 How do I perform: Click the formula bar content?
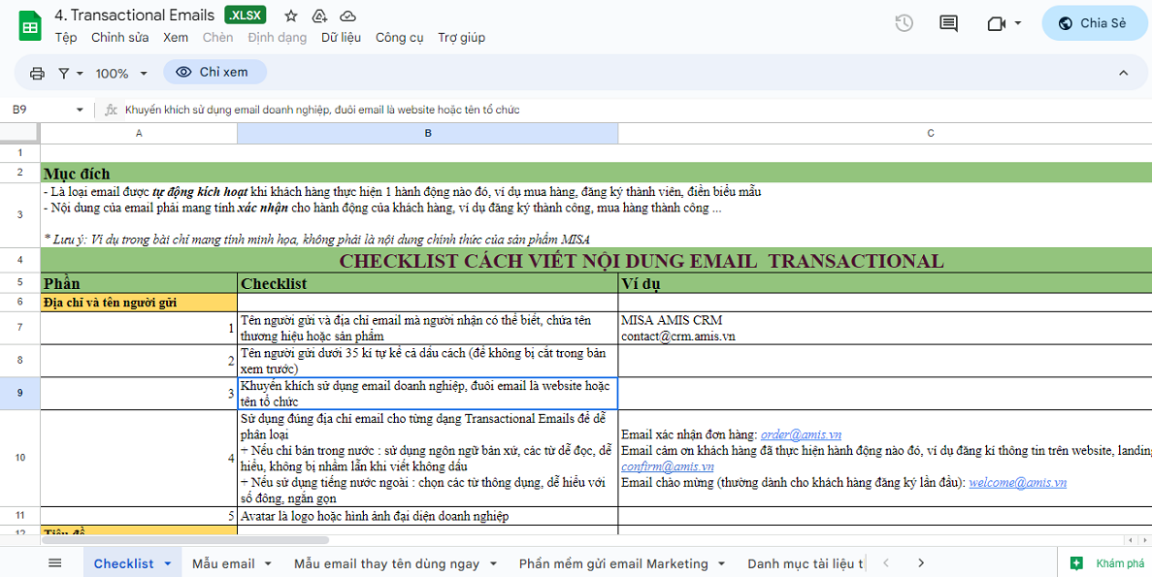(x=322, y=111)
